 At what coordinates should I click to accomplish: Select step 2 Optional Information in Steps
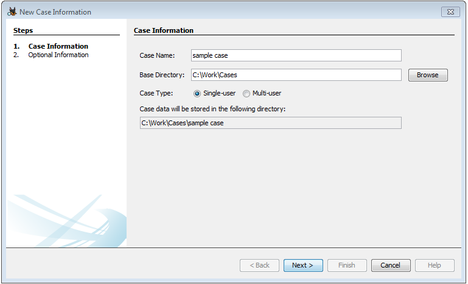(58, 55)
